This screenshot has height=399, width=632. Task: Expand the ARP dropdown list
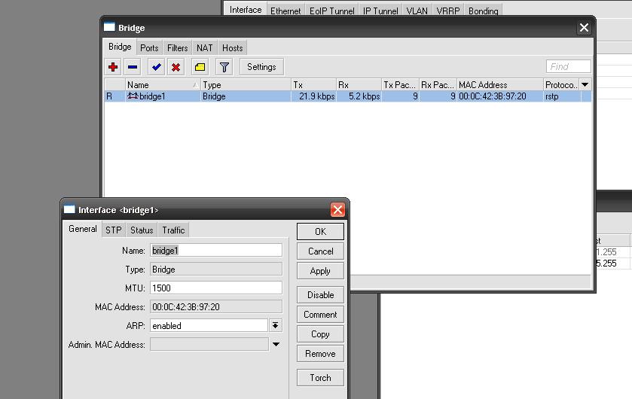(276, 326)
